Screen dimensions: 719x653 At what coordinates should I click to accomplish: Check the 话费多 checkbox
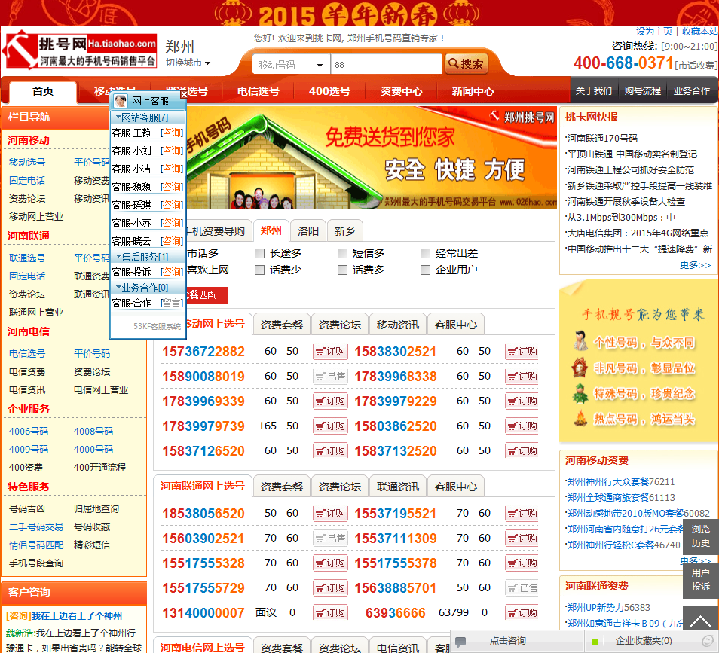tap(342, 270)
